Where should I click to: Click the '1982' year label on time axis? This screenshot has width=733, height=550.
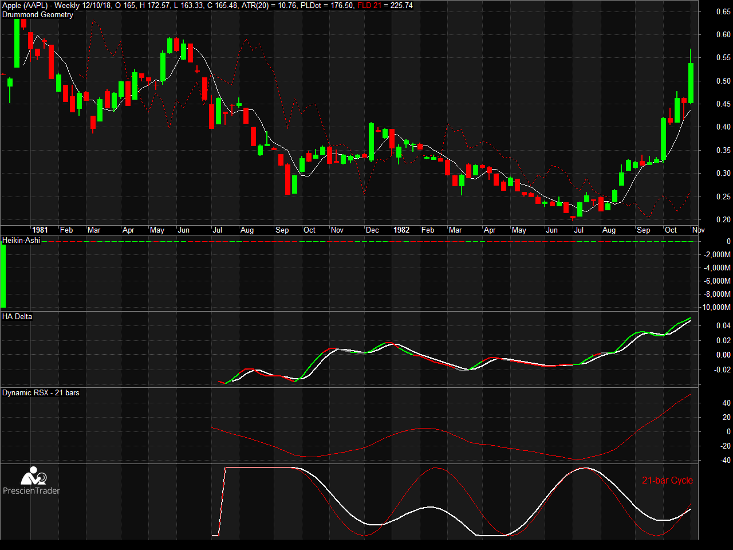click(401, 230)
